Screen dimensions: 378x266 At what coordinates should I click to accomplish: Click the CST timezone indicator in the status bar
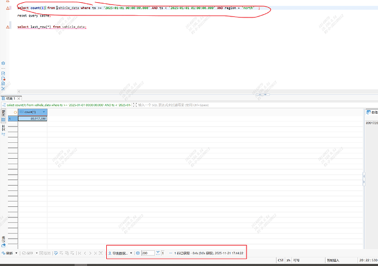[280, 261]
